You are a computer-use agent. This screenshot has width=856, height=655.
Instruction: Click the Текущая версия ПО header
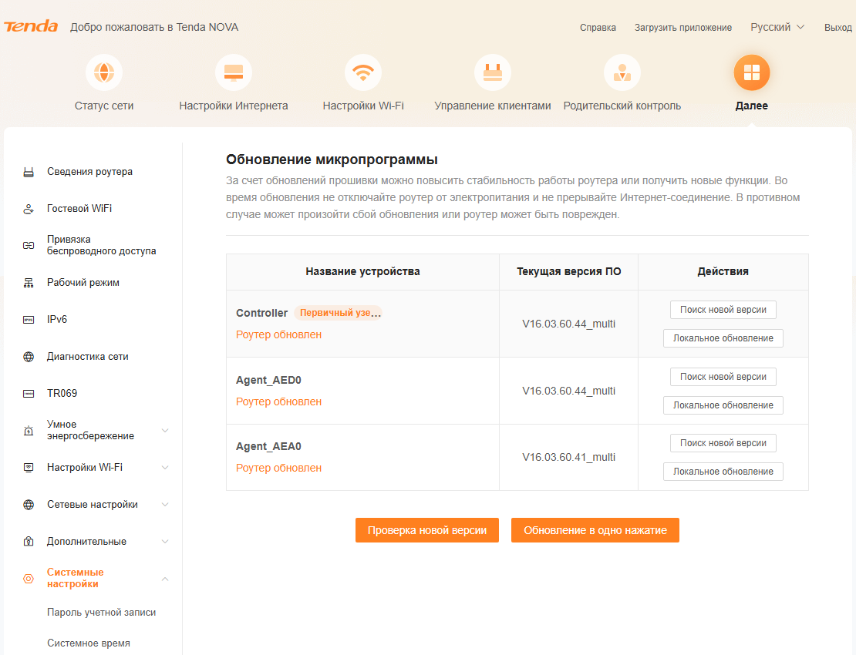tap(569, 271)
